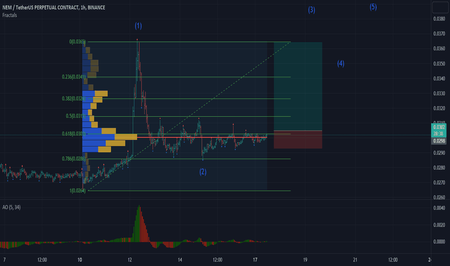Click date label 17 on time axis
This screenshot has height=266, width=450.
click(x=255, y=260)
